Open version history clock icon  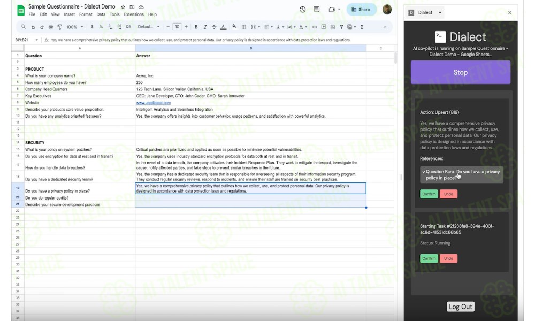coord(302,10)
